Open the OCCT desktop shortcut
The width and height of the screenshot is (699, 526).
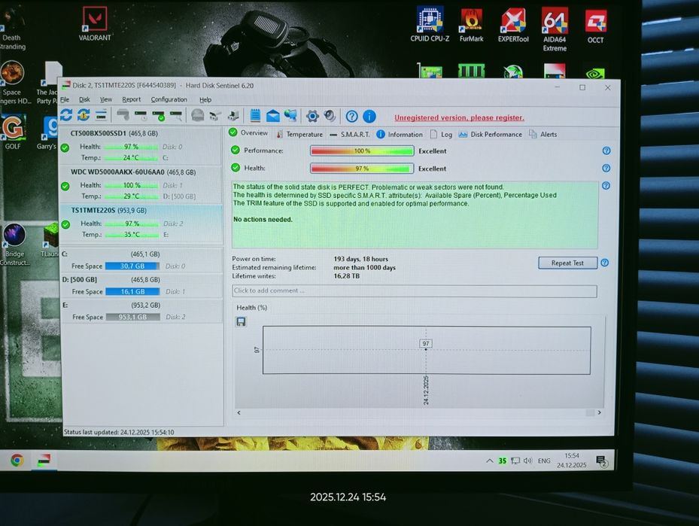click(x=596, y=27)
